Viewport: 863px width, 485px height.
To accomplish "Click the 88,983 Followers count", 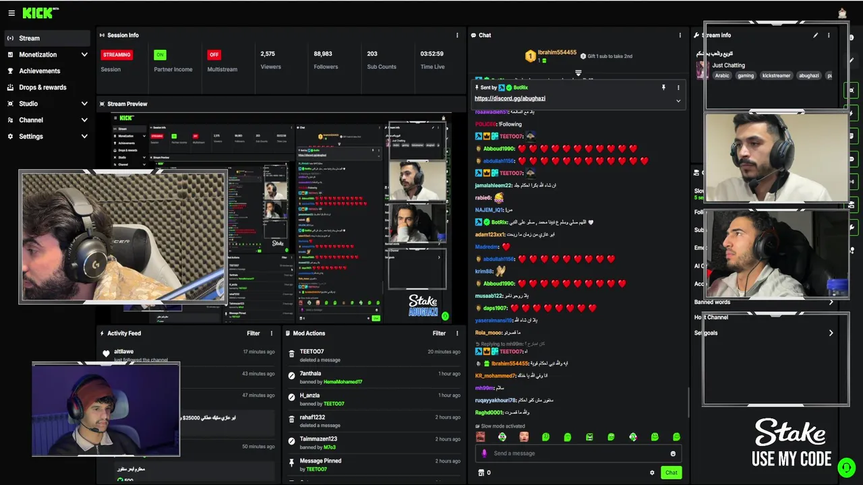I will coord(323,54).
